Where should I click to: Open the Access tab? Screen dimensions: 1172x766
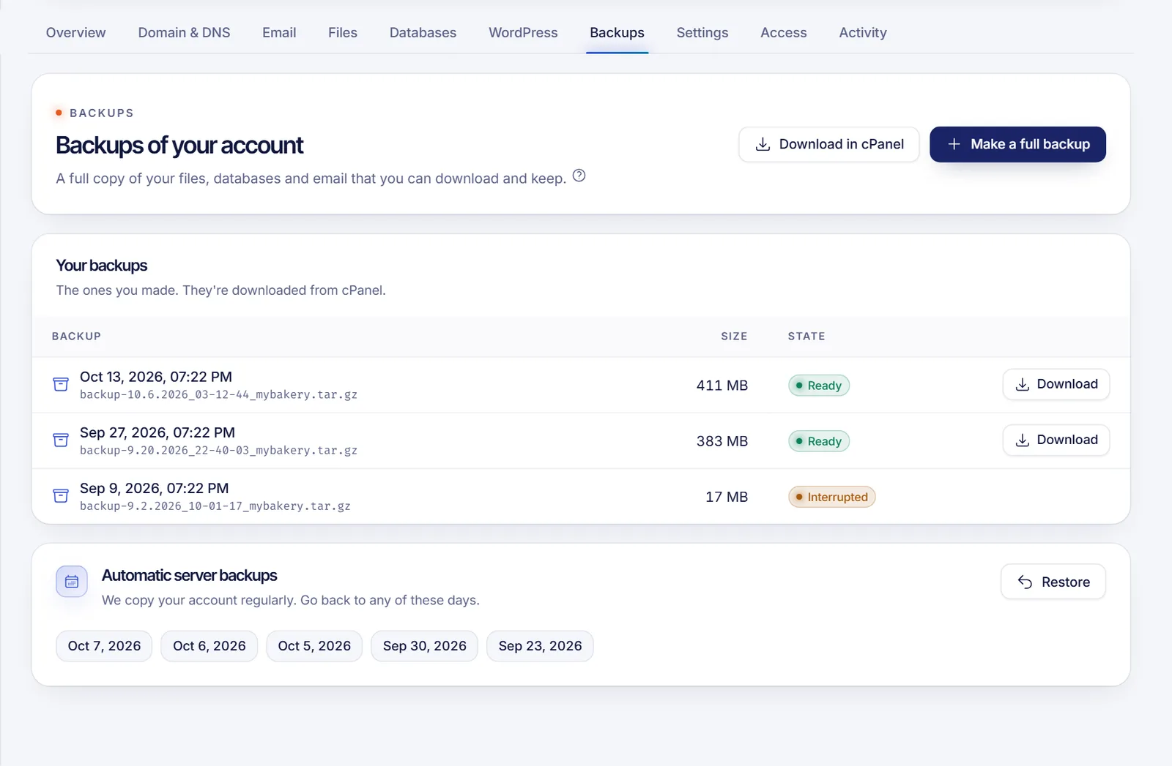[x=783, y=33]
